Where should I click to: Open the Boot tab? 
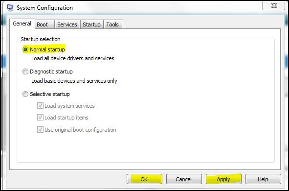(44, 24)
